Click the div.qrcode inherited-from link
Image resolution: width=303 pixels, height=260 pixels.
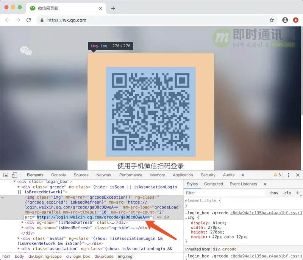point(225,249)
